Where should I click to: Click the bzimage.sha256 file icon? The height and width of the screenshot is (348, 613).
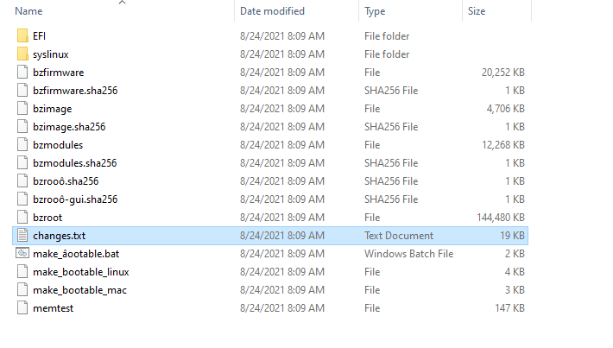click(x=22, y=127)
